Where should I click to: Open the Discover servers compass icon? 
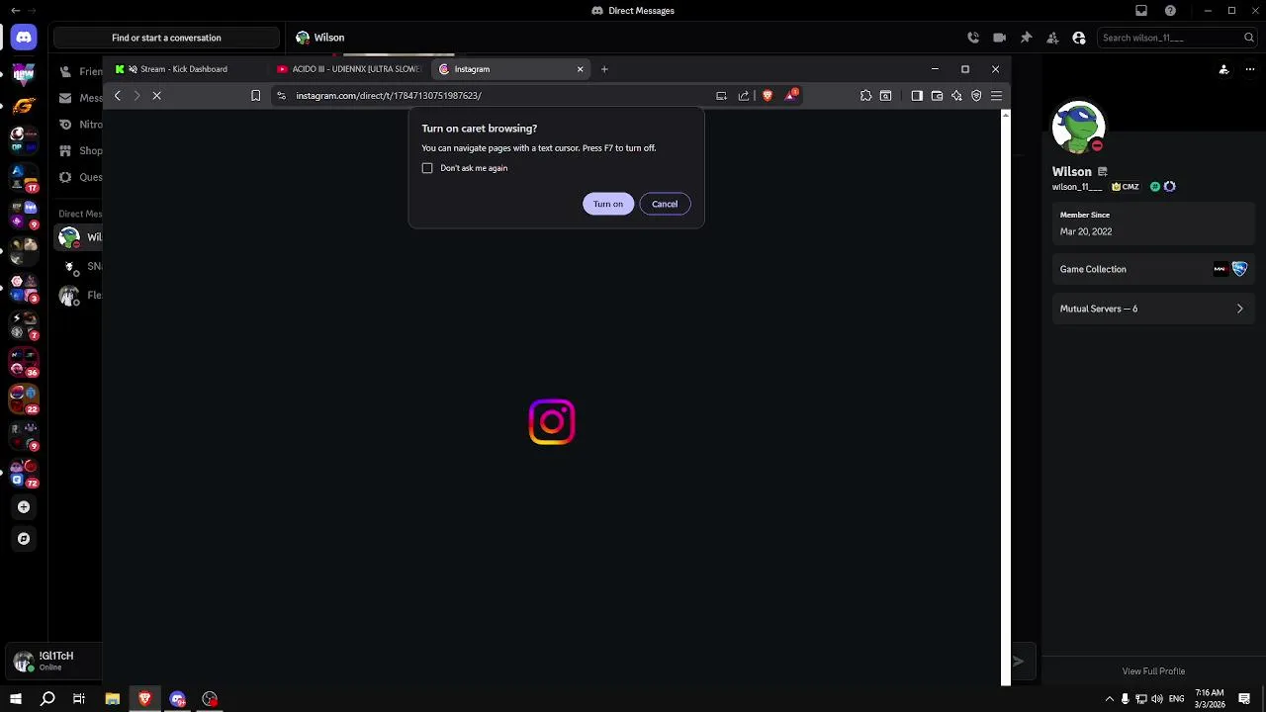point(24,539)
